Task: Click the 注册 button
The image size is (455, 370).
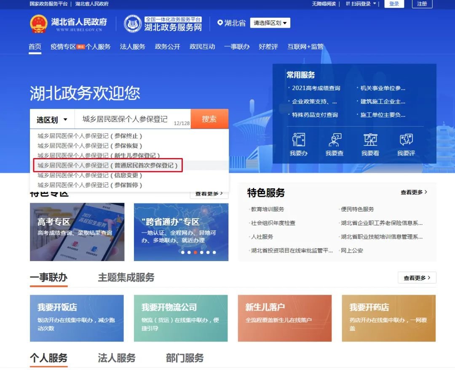Action: (x=422, y=4)
